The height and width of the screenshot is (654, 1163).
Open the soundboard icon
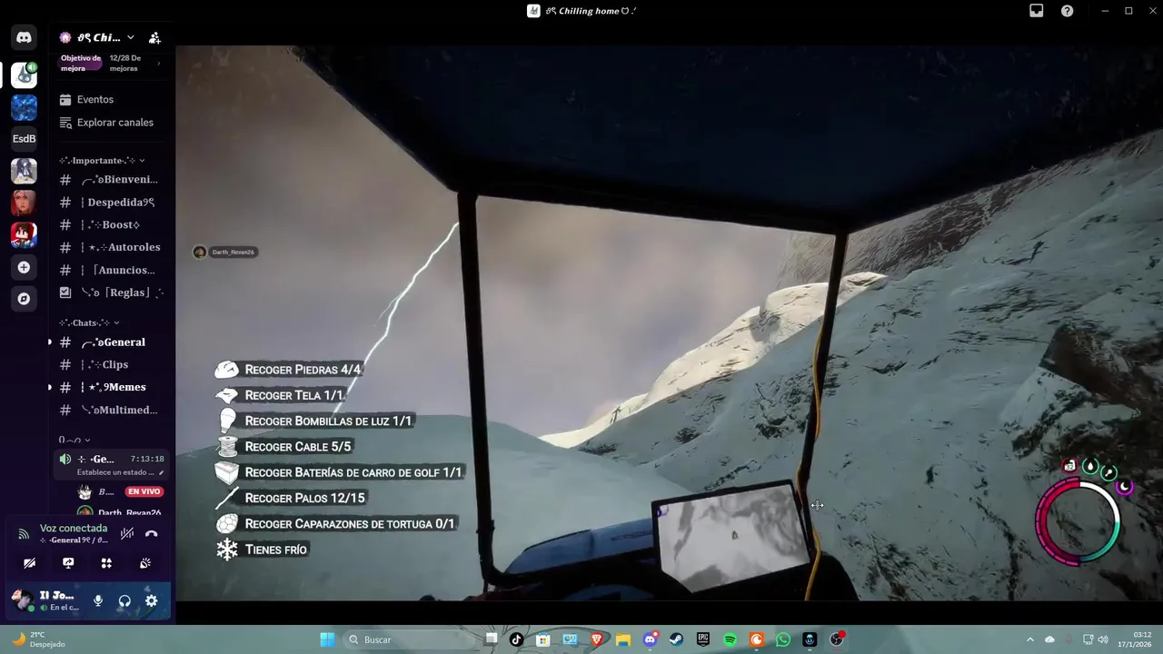coord(145,563)
